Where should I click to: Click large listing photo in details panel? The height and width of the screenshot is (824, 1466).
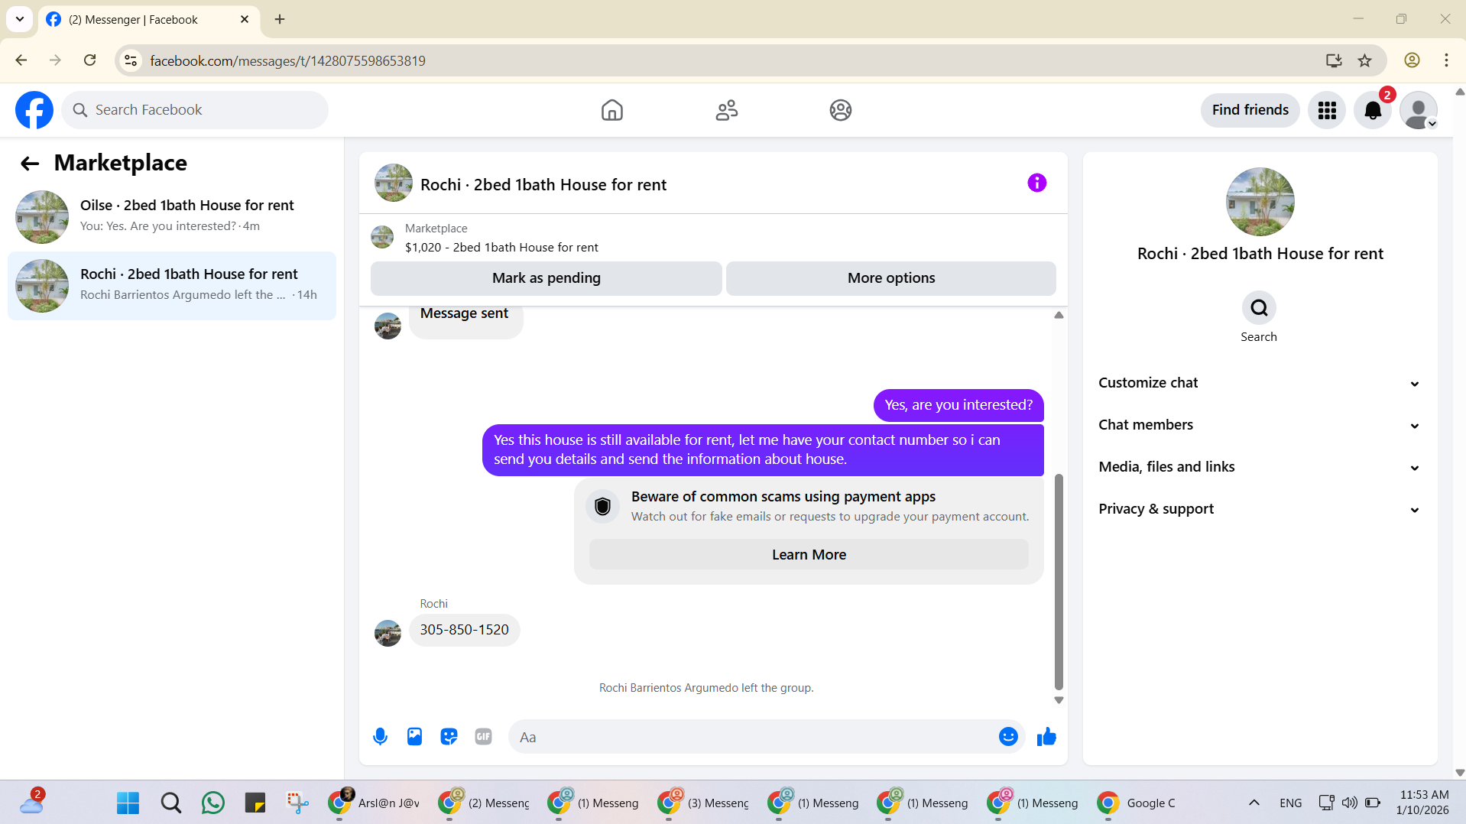tap(1260, 202)
